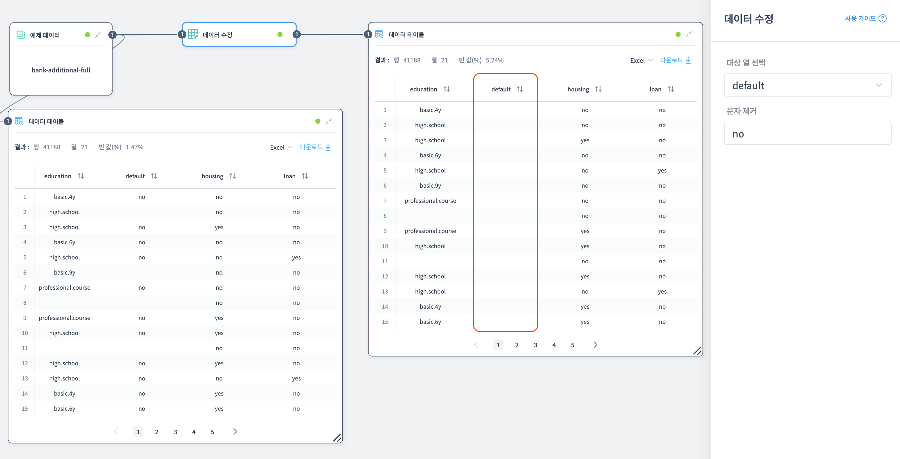Collapse the lower-left 데이터 테이블 panel
This screenshot has height=459, width=900.
(328, 121)
